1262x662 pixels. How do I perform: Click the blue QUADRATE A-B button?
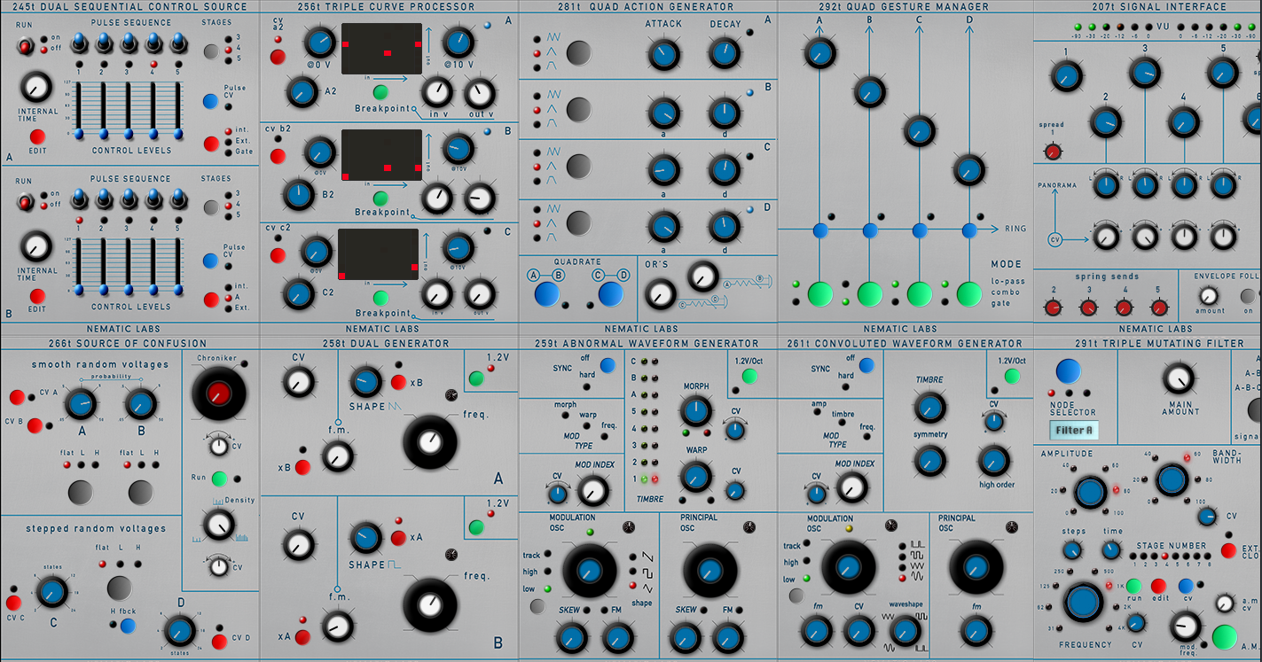coord(547,294)
